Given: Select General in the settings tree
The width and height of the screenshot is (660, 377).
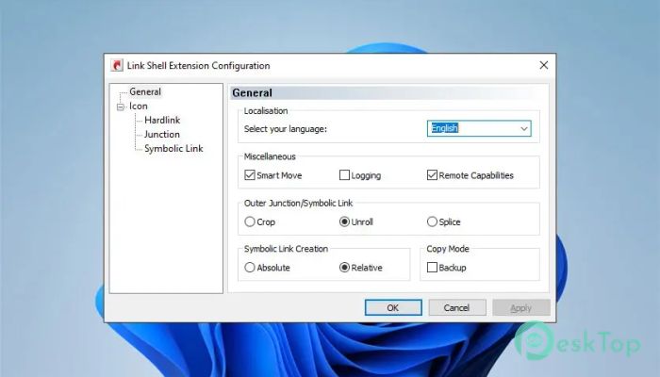Looking at the screenshot, I should [145, 91].
